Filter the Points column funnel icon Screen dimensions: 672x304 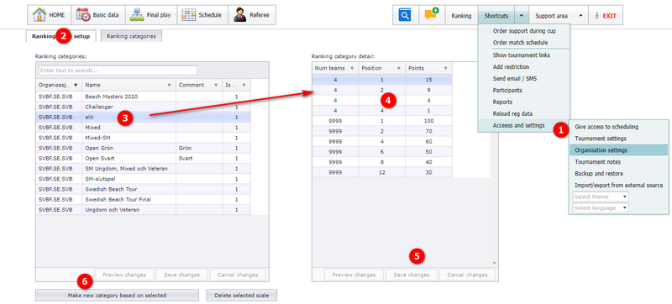[x=446, y=68]
